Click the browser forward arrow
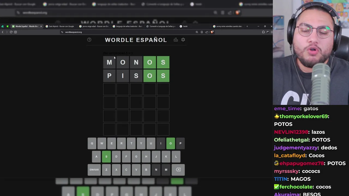Viewport: 349px width, 196px height. pos(7,32)
